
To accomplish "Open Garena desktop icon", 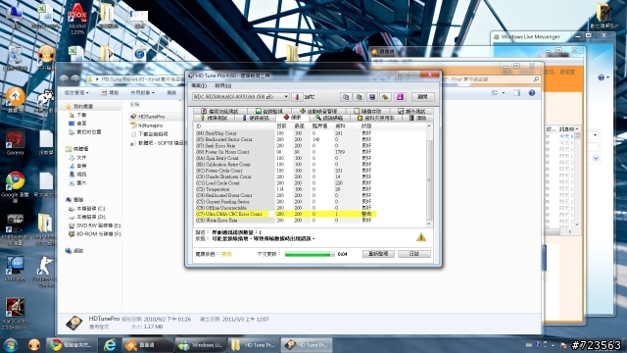I will coord(16,142).
